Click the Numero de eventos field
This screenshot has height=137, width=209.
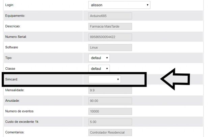(110, 111)
